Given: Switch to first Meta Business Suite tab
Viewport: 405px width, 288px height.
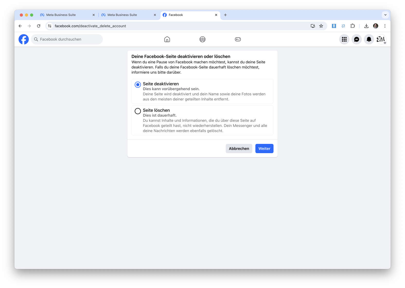Looking at the screenshot, I should click(x=61, y=15).
